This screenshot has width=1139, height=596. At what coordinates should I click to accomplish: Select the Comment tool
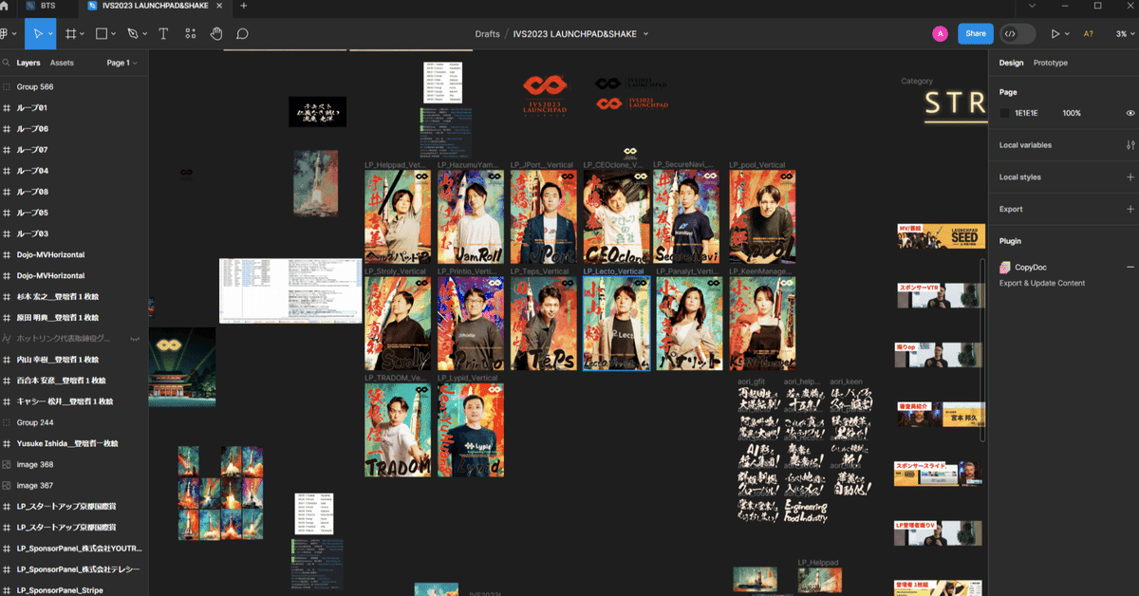coord(242,33)
